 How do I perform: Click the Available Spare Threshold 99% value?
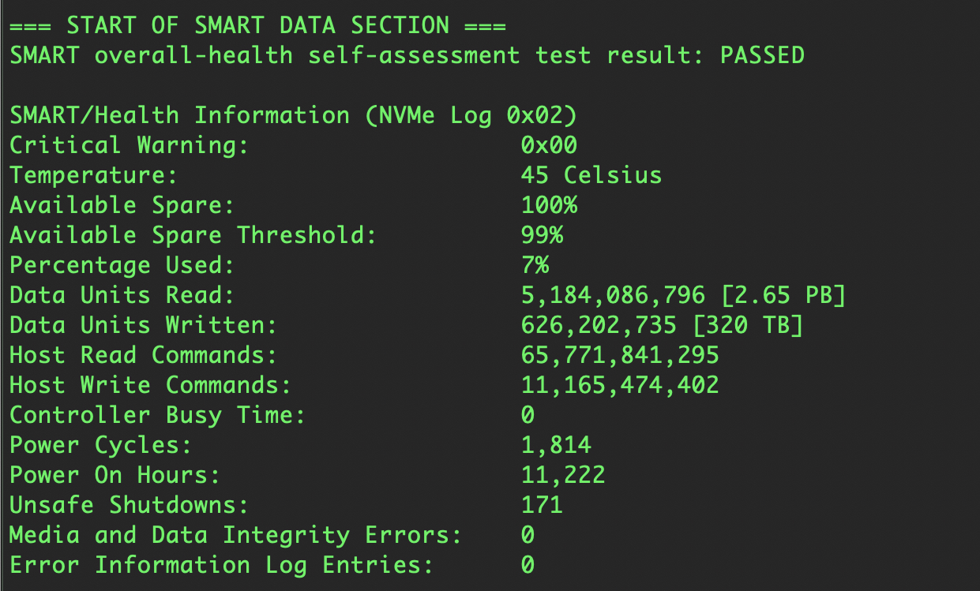[542, 235]
